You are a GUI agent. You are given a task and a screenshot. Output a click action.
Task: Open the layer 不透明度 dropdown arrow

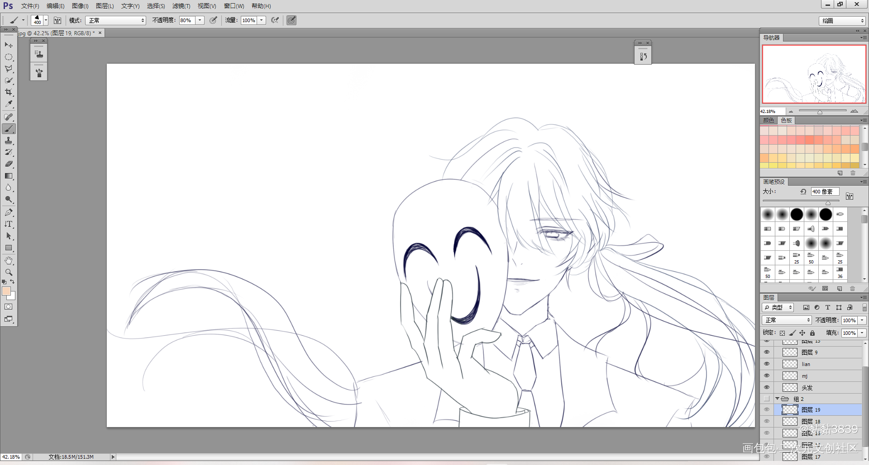click(x=862, y=320)
